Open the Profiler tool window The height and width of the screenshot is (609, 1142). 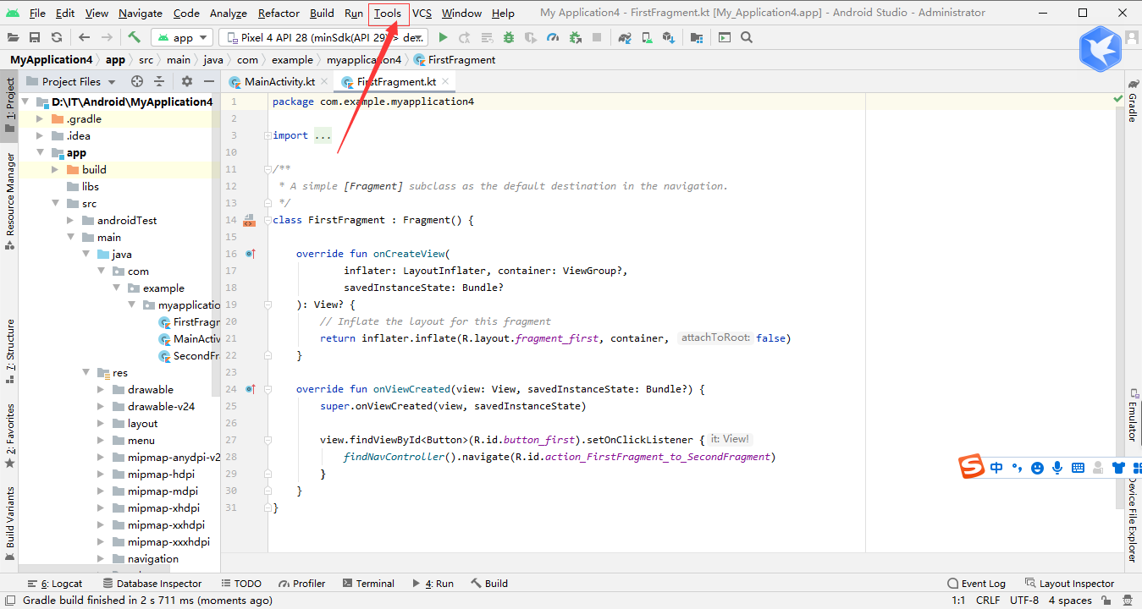point(302,584)
